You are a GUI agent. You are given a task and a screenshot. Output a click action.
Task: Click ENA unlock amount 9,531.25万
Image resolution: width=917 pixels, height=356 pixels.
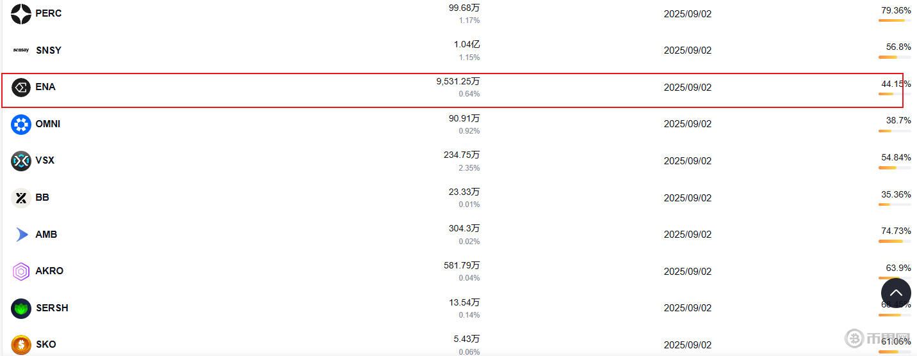point(458,81)
